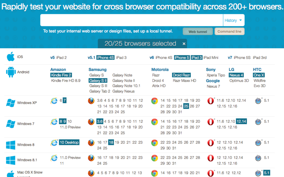Image resolution: width=284 pixels, height=177 pixels.
Task: Deselect the LG Nexus 4 device
Action: click(236, 75)
